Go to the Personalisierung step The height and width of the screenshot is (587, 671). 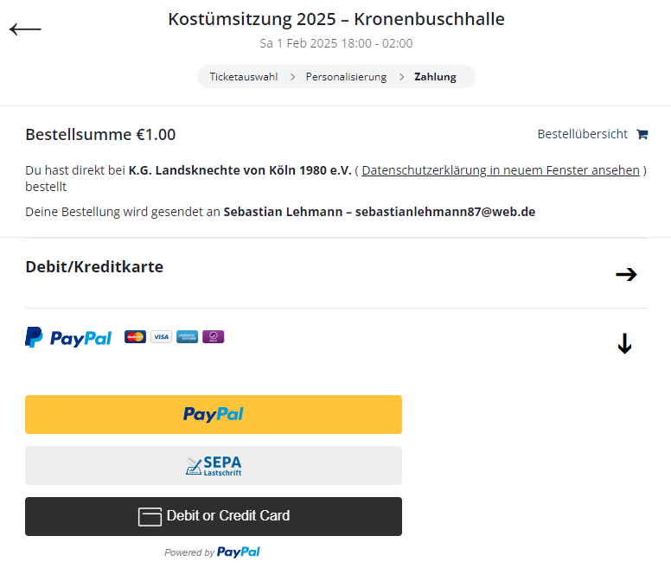(x=346, y=77)
